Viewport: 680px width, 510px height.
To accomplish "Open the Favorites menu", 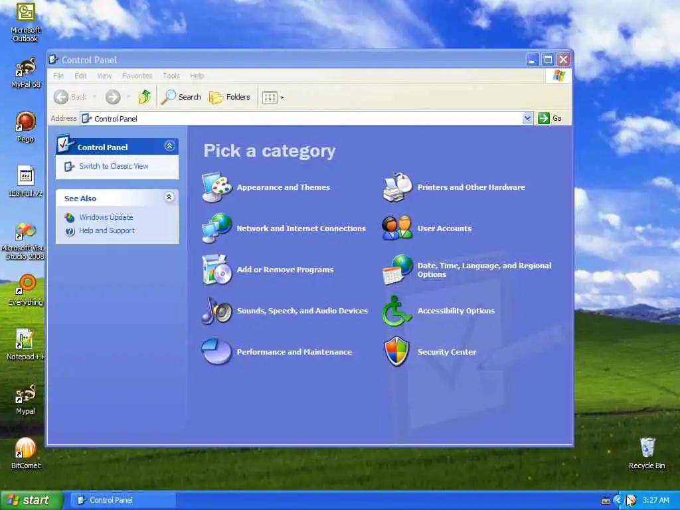I will [x=137, y=76].
